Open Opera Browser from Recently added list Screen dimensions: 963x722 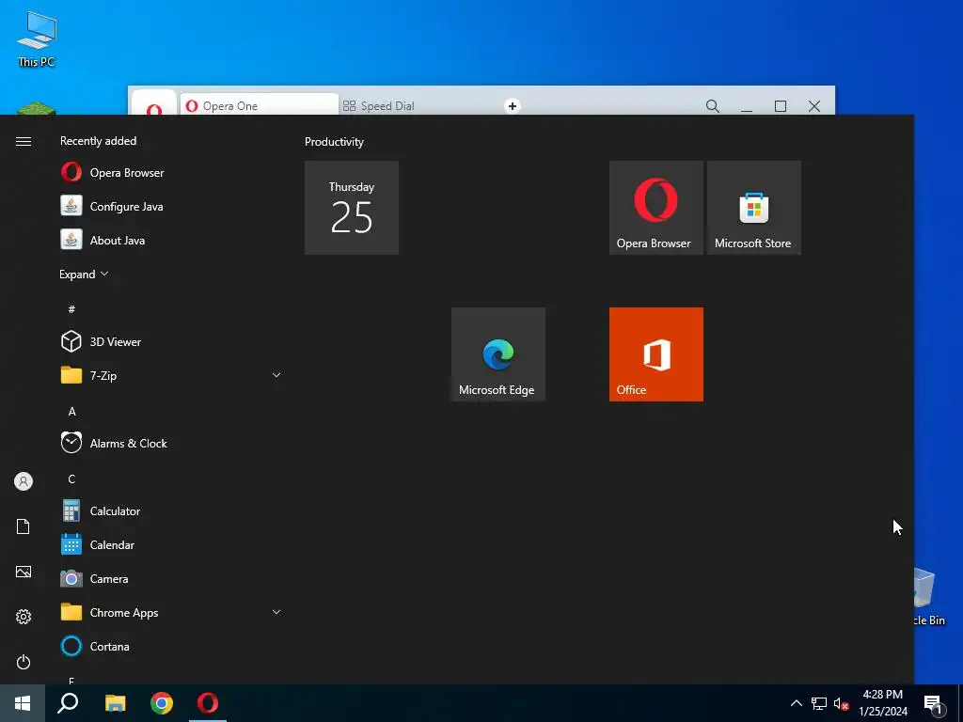[x=170, y=173]
